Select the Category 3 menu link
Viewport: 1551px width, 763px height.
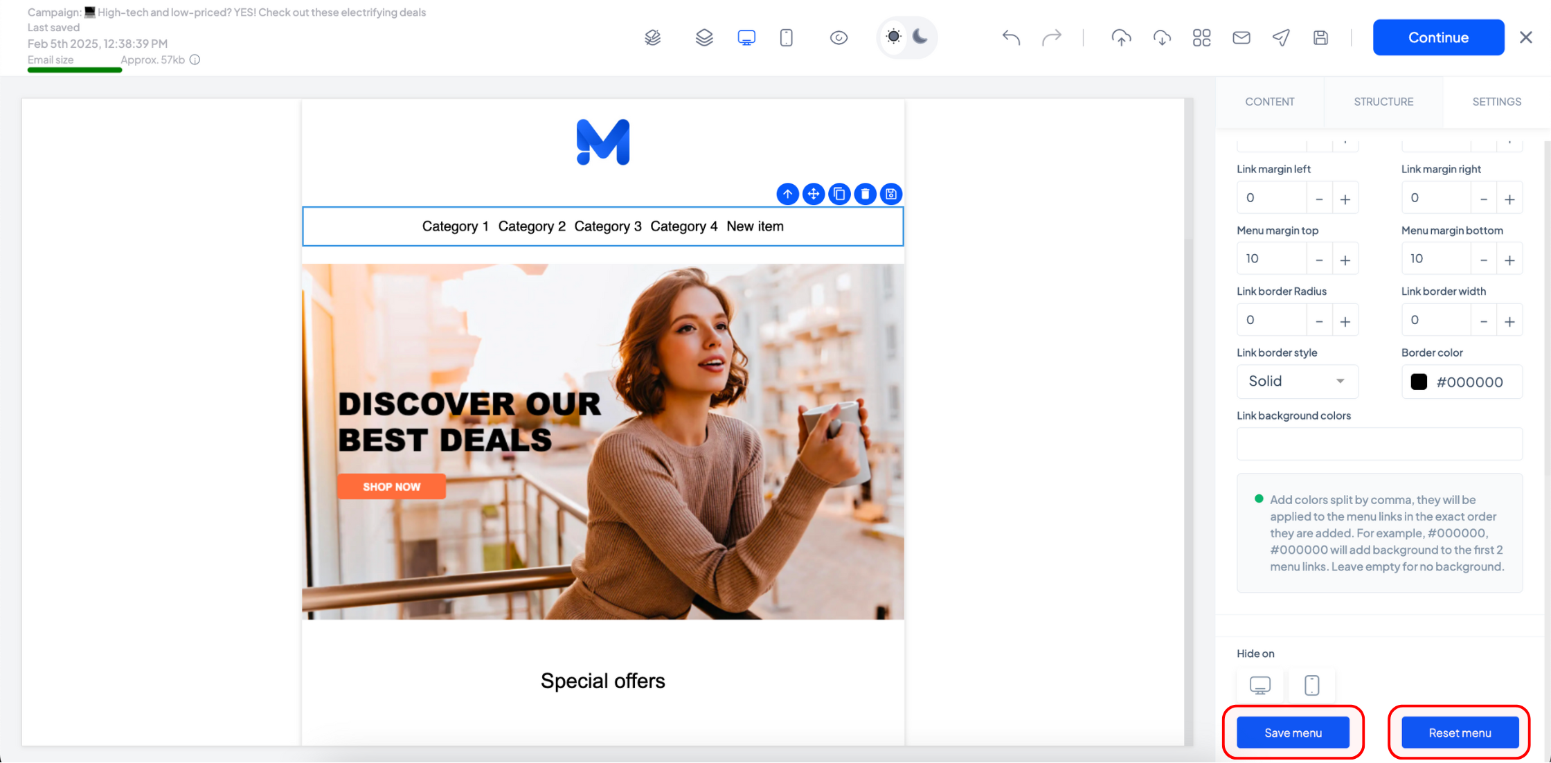[608, 226]
